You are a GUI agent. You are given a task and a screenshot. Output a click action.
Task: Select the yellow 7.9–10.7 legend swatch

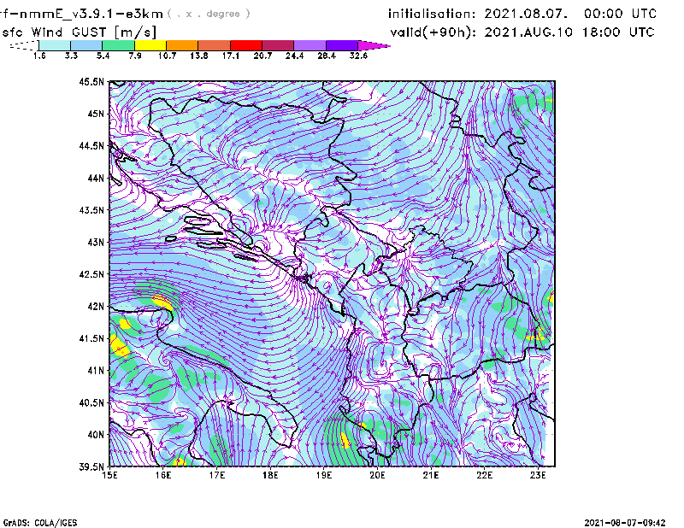(150, 45)
